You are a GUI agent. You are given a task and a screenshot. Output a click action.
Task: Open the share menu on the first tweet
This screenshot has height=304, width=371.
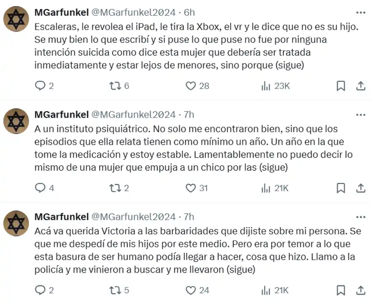[361, 86]
